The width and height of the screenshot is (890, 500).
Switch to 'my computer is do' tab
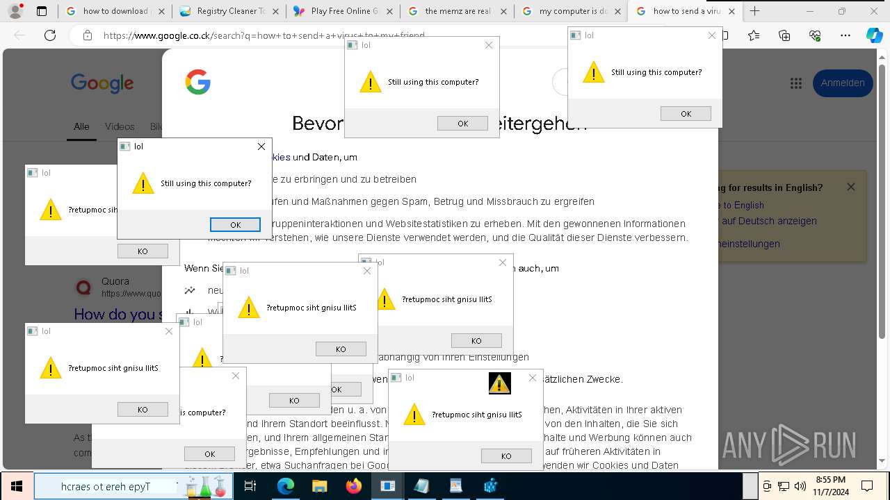(571, 11)
